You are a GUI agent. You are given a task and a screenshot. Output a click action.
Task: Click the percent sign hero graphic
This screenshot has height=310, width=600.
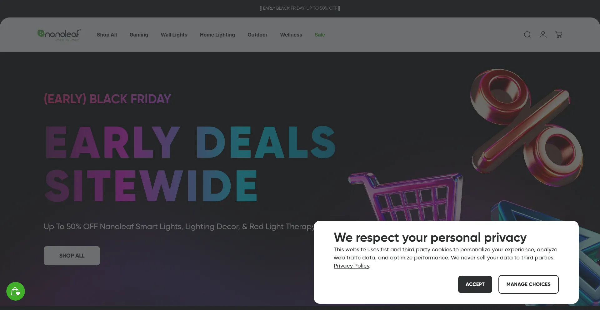pyautogui.click(x=527, y=127)
